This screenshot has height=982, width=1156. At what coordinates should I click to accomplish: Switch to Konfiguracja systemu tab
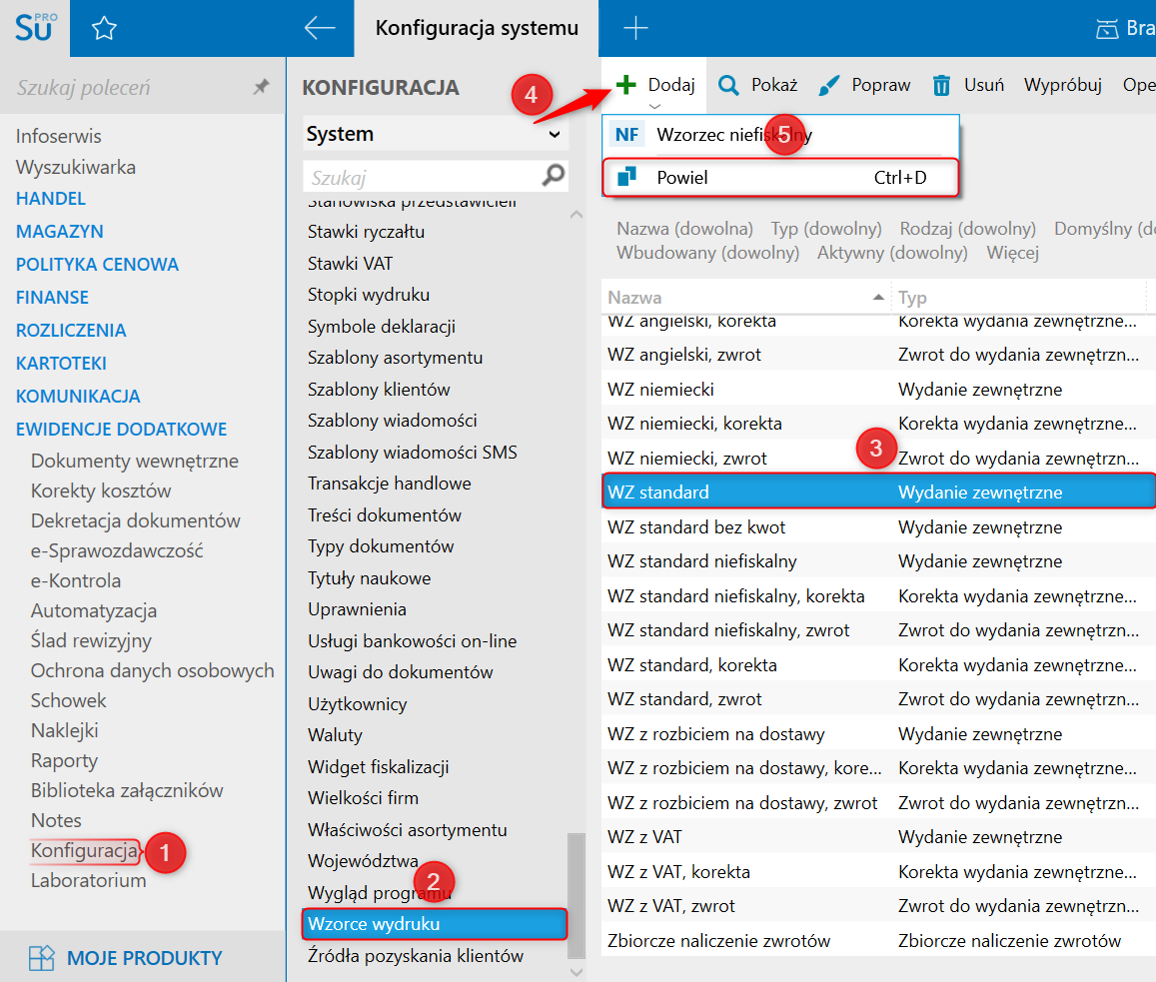477,28
